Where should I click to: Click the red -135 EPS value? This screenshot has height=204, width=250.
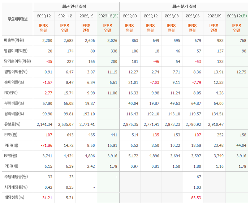point(155,135)
